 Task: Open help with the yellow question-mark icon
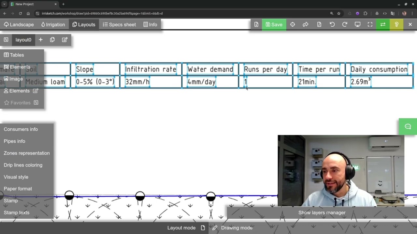point(396,24)
